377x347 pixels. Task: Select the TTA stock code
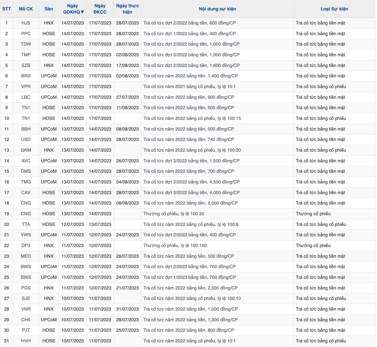pyautogui.click(x=26, y=224)
